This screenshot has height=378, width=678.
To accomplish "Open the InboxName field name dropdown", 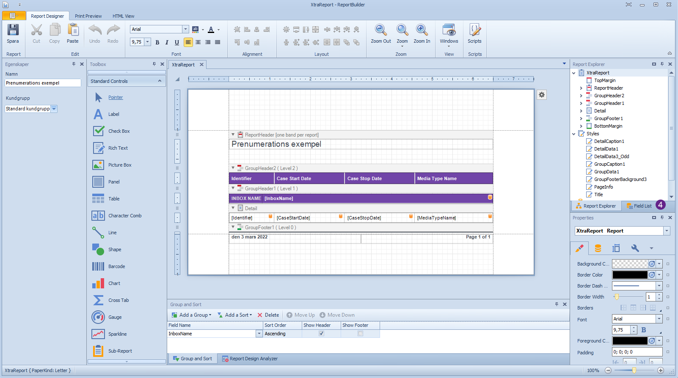I will (259, 334).
